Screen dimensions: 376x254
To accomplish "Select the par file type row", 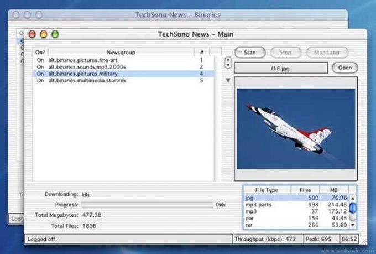I will [x=296, y=218].
